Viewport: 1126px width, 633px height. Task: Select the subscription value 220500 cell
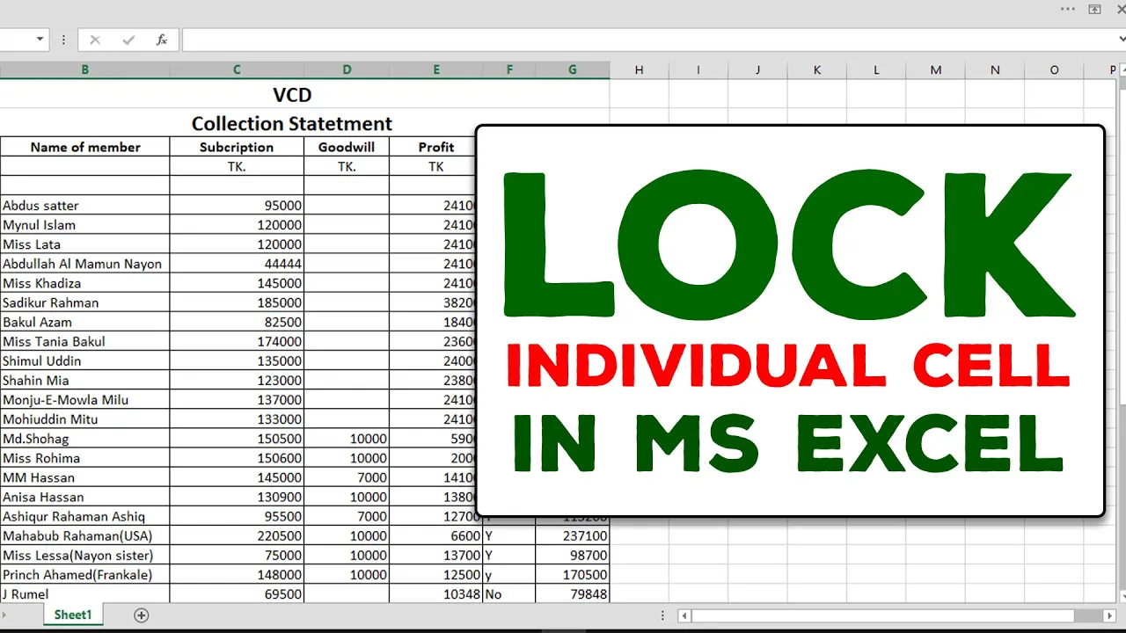point(237,535)
